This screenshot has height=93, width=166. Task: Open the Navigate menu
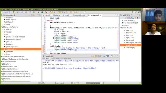pos(26,10)
